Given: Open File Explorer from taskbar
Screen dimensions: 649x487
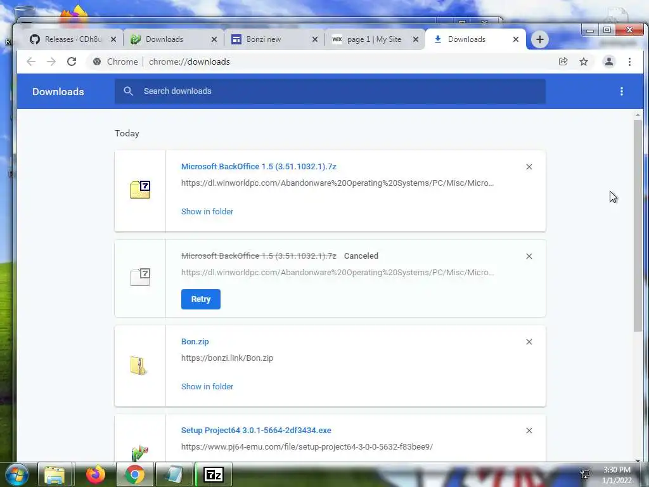Looking at the screenshot, I should tap(55, 474).
